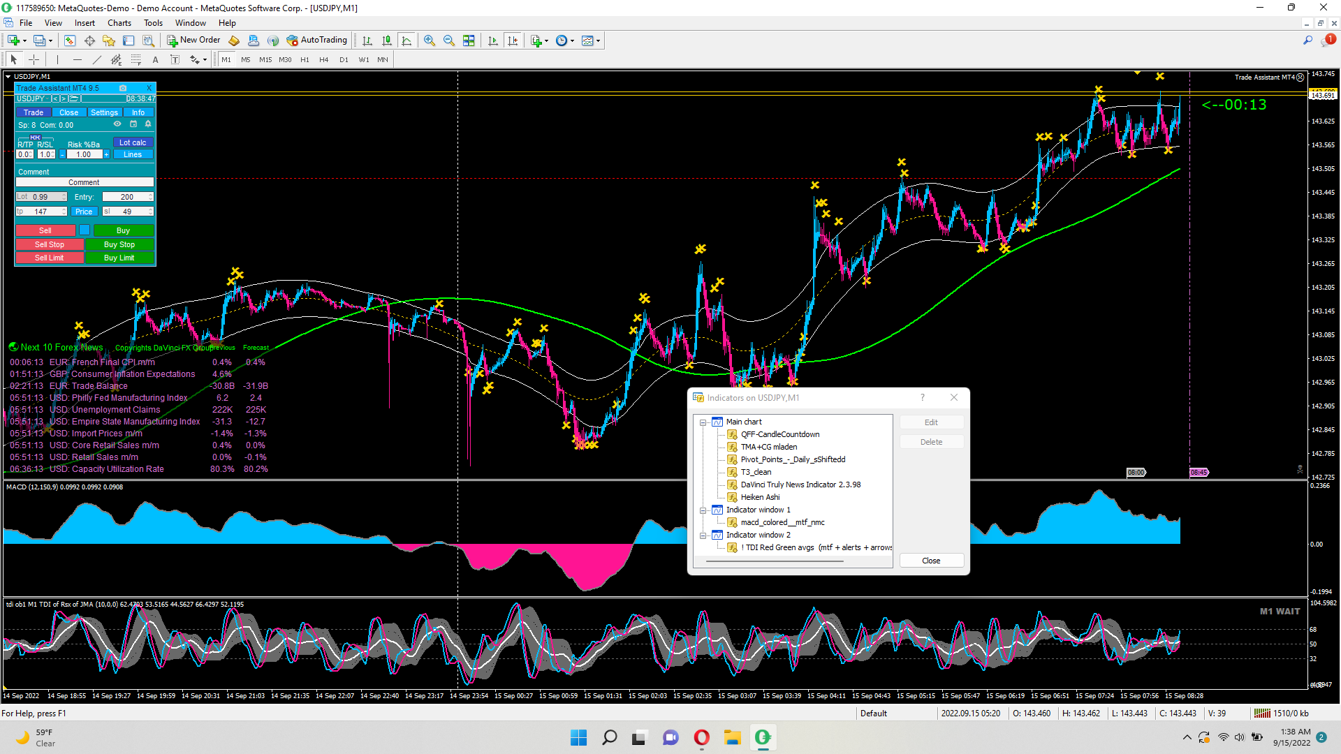Click Close in the Indicators dialog
This screenshot has height=754, width=1341.
click(x=931, y=561)
